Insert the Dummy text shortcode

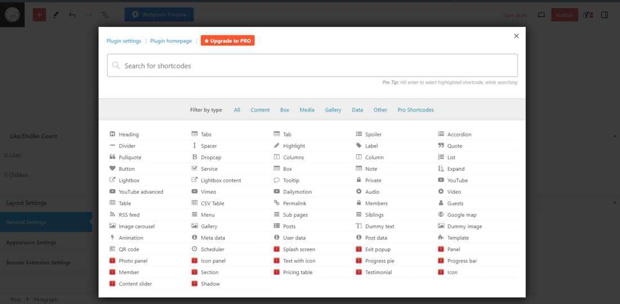(x=375, y=226)
